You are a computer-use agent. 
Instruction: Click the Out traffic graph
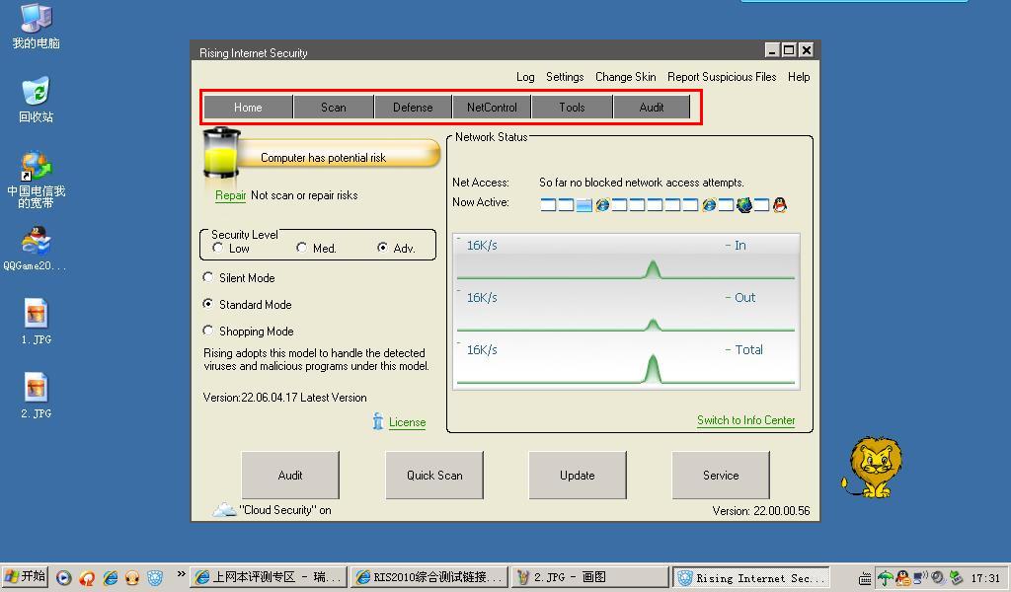click(x=625, y=310)
